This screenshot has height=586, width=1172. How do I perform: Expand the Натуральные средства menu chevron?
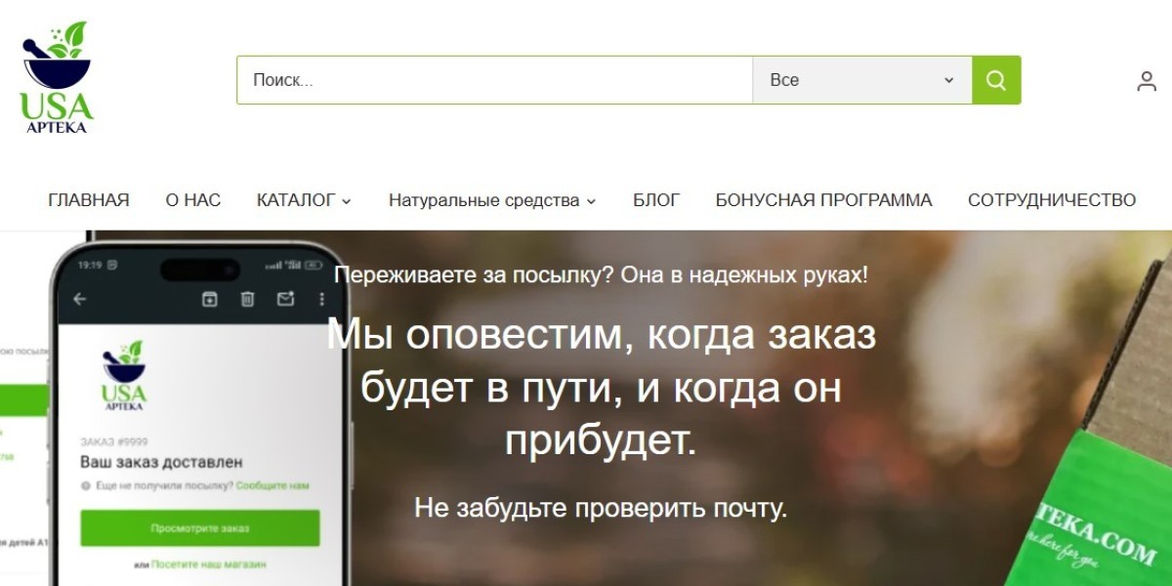[x=590, y=201]
